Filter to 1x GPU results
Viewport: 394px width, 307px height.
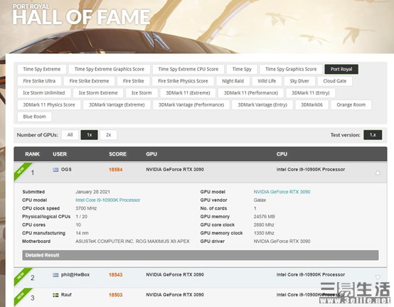pyautogui.click(x=89, y=135)
